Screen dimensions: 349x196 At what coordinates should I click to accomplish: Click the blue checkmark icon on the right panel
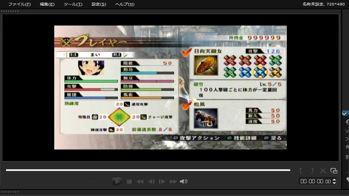pyautogui.click(x=345, y=114)
